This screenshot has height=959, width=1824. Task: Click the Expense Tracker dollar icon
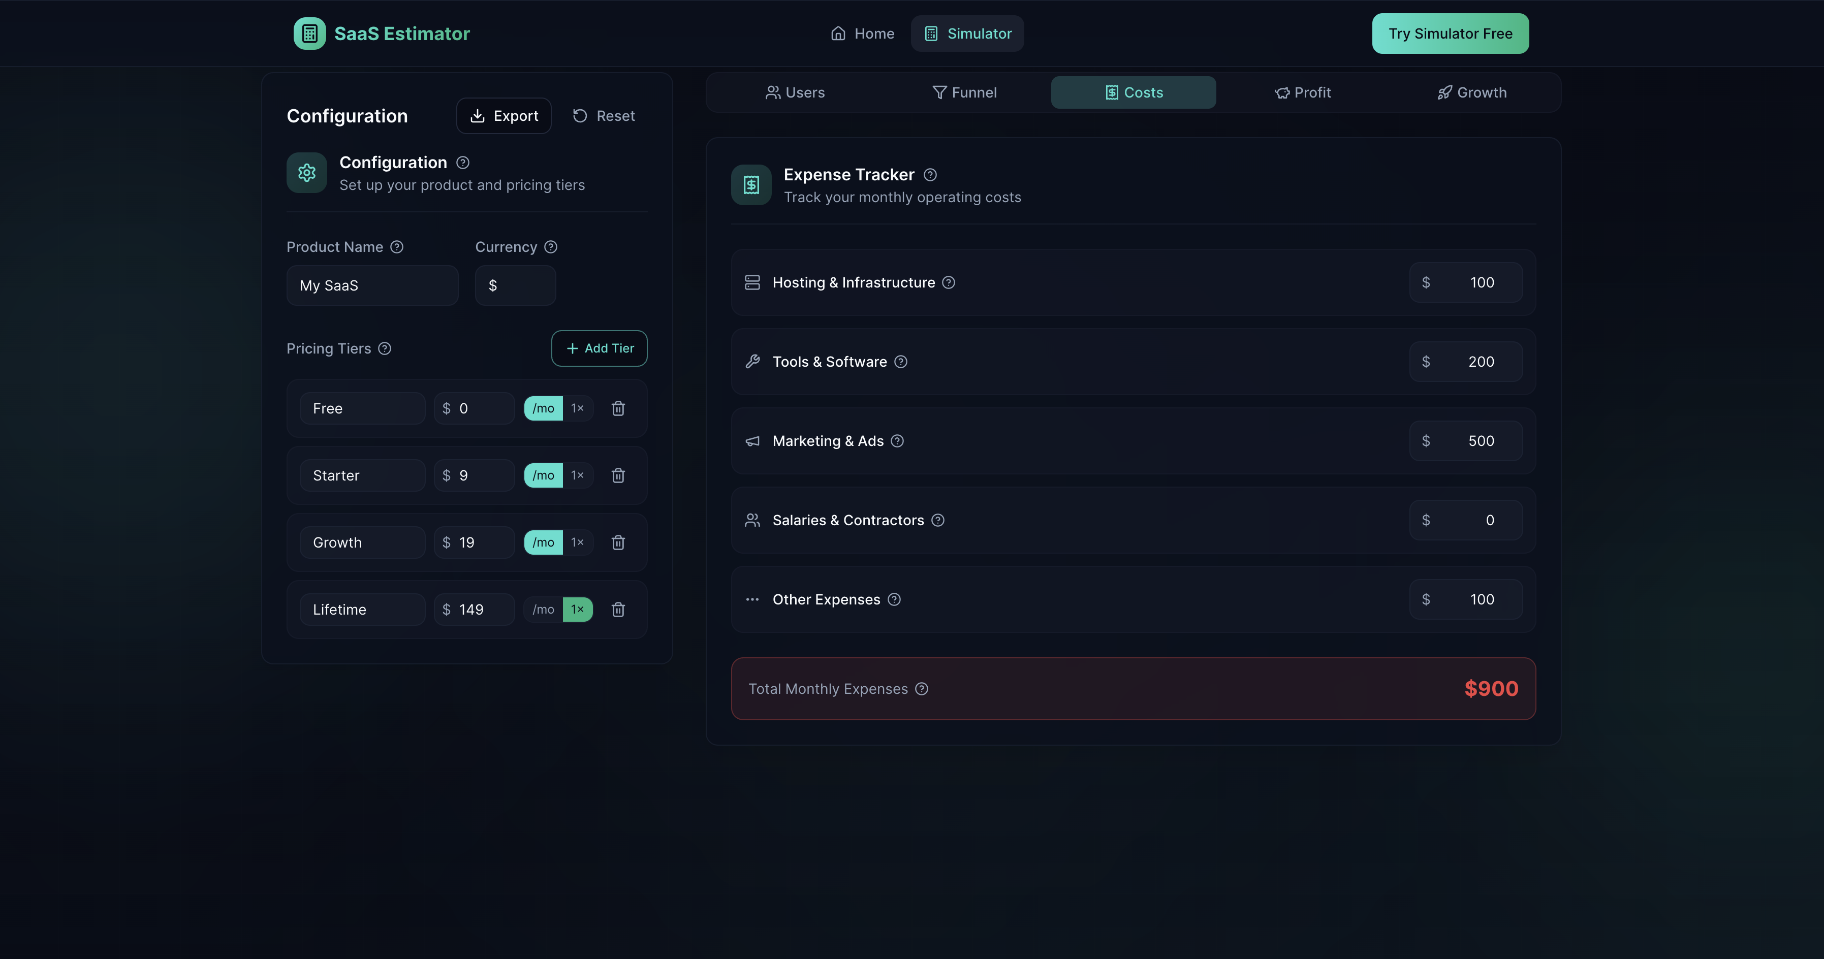point(750,184)
